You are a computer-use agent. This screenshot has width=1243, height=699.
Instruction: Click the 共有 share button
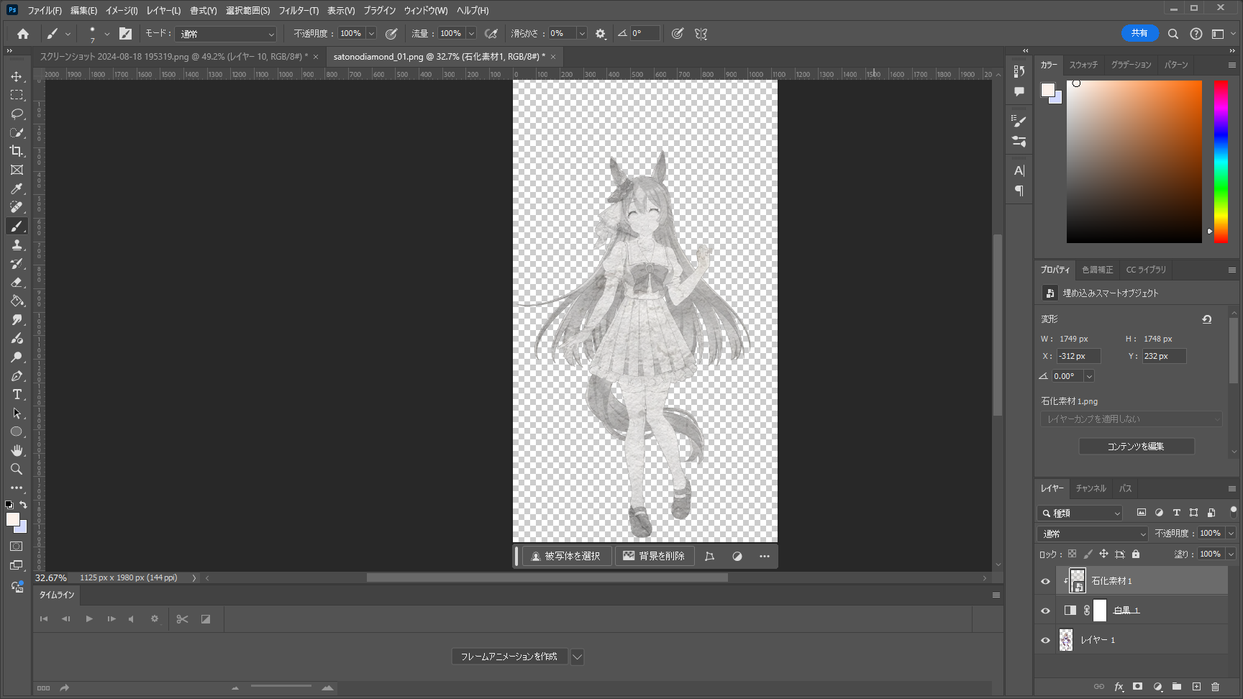click(x=1139, y=33)
